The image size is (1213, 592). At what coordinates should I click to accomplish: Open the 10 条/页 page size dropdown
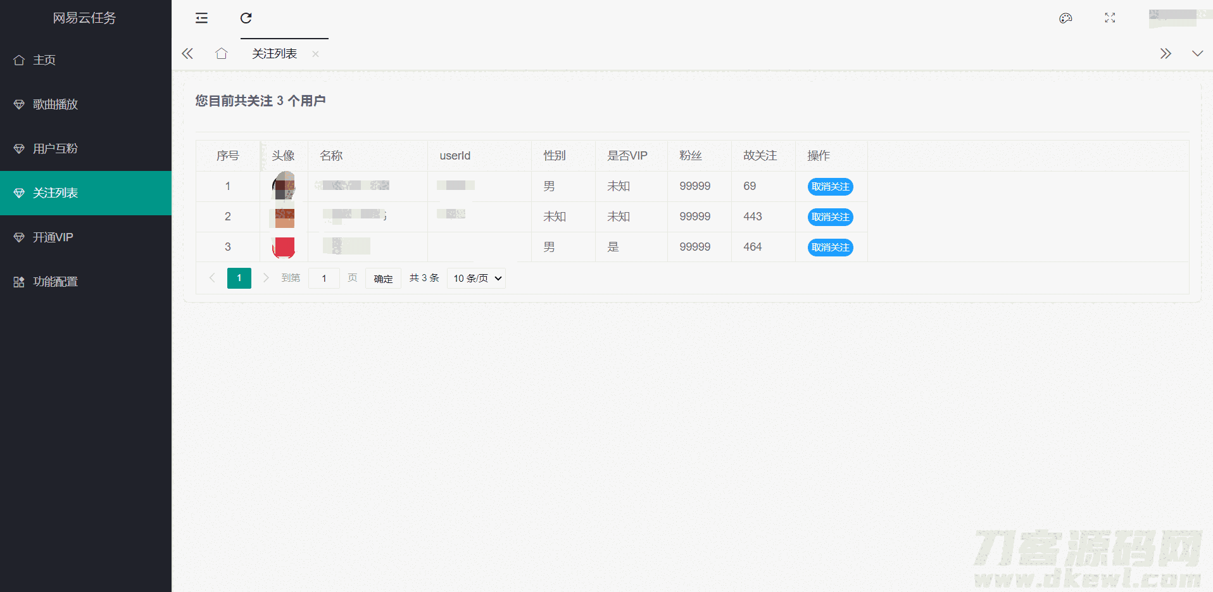(477, 279)
